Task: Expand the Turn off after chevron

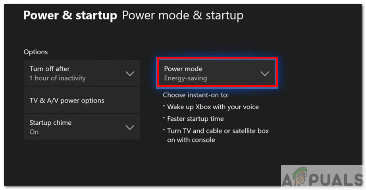Action: tap(130, 74)
